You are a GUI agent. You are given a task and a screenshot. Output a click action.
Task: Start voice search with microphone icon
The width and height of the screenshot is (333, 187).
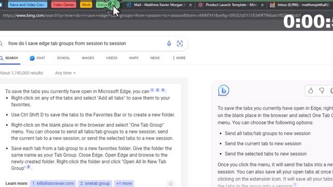[169, 44]
